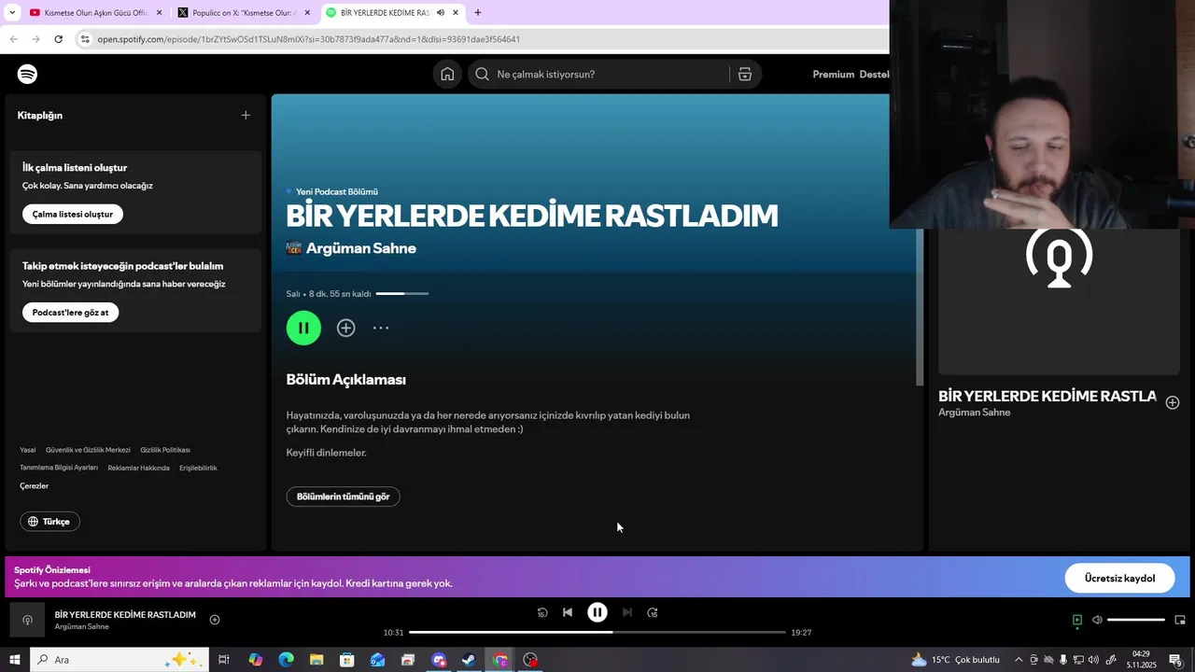Adjust the Spotify volume slider

click(x=1136, y=620)
